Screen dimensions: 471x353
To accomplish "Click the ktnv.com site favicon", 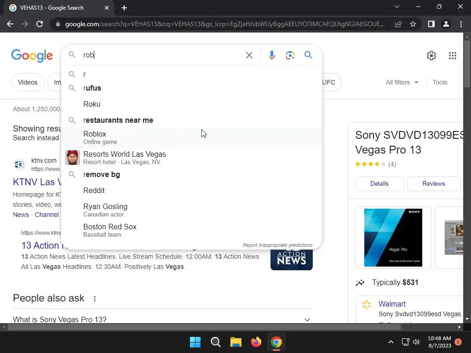I will pyautogui.click(x=19, y=164).
